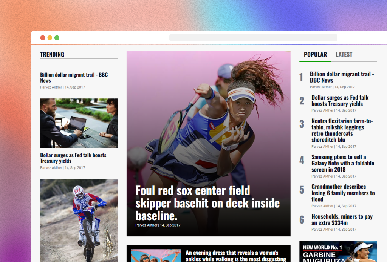Open the business meeting laptop thumbnail
This screenshot has width=387, height=262.
79,123
